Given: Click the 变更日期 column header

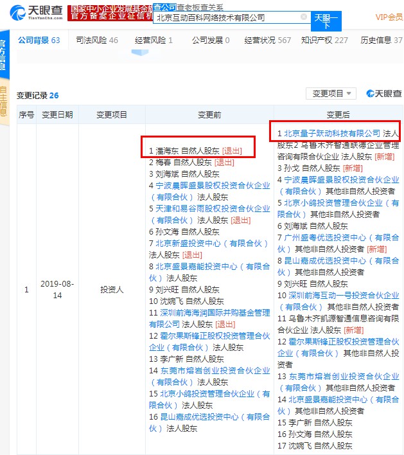Looking at the screenshot, I should 57,115.
